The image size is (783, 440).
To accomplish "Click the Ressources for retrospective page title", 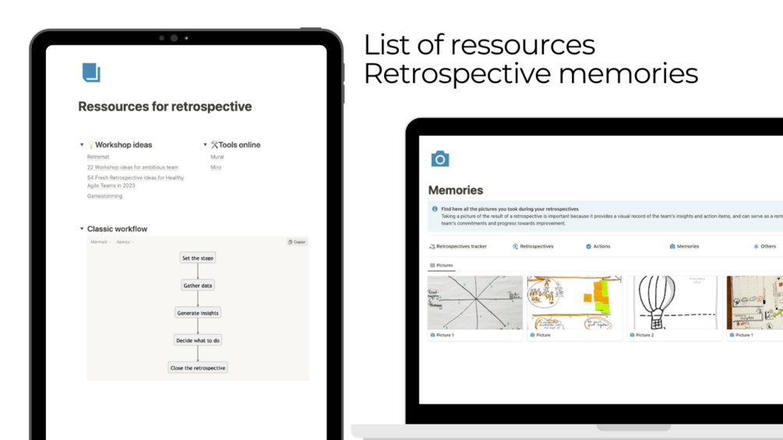I will pos(165,106).
